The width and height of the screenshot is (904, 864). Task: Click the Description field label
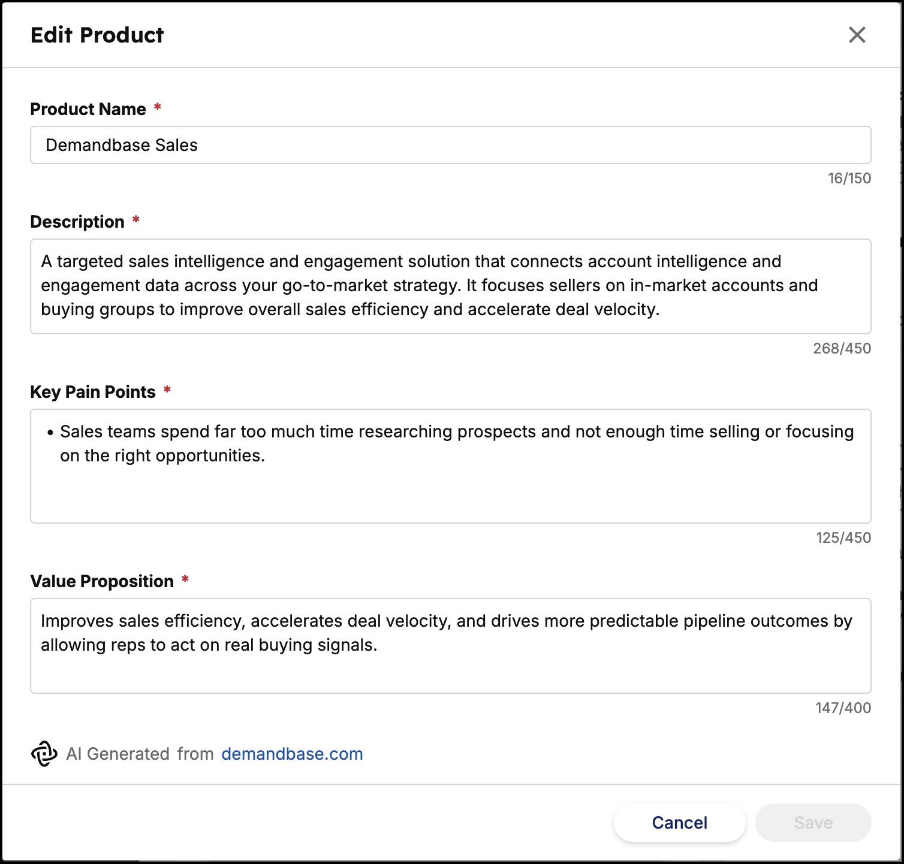coord(77,222)
